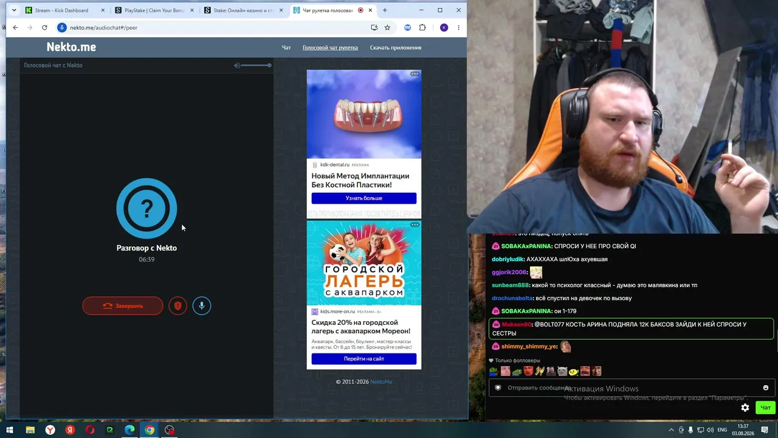Click the shield icon in chat input

click(498, 388)
